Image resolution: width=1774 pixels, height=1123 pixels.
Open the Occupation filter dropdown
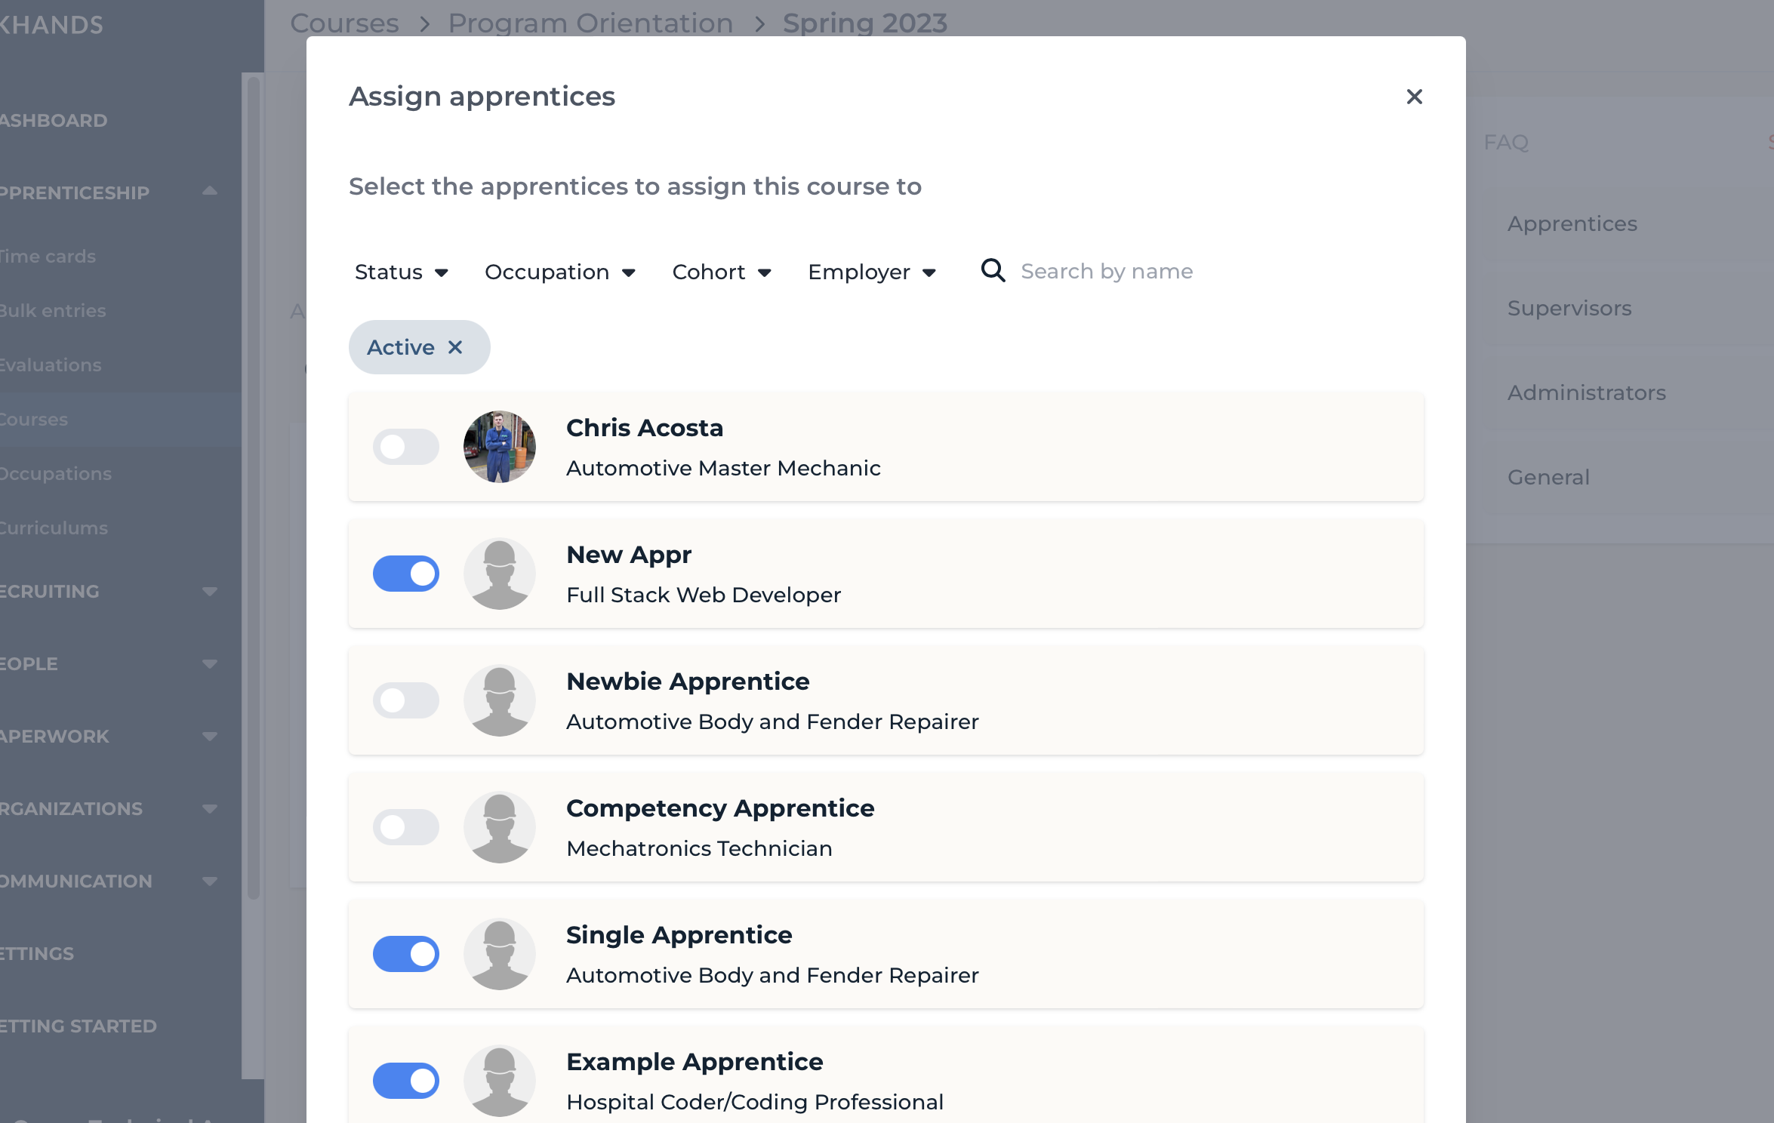click(560, 272)
